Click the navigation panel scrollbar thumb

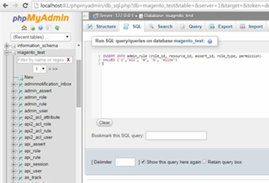tap(78, 83)
